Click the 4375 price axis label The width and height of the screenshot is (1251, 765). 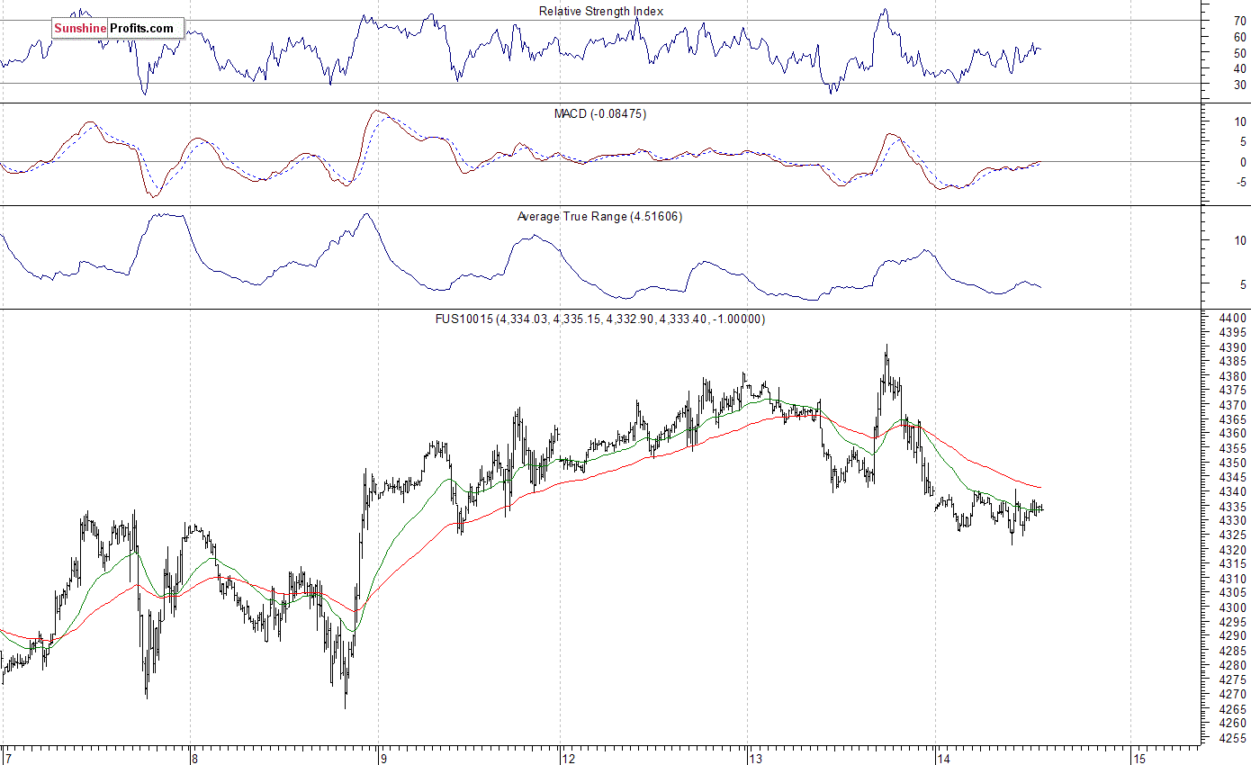[1235, 391]
